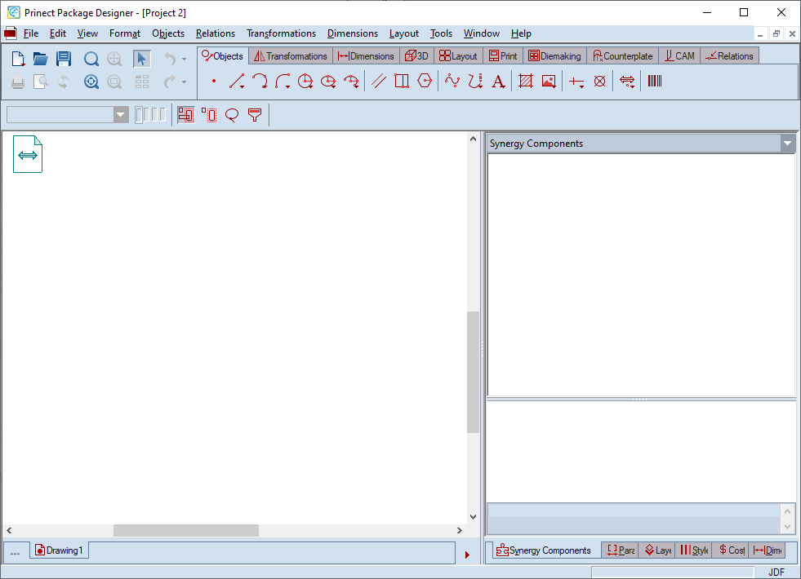Click the drawing area vertical scrollbar thumb
This screenshot has width=801, height=579.
point(473,372)
